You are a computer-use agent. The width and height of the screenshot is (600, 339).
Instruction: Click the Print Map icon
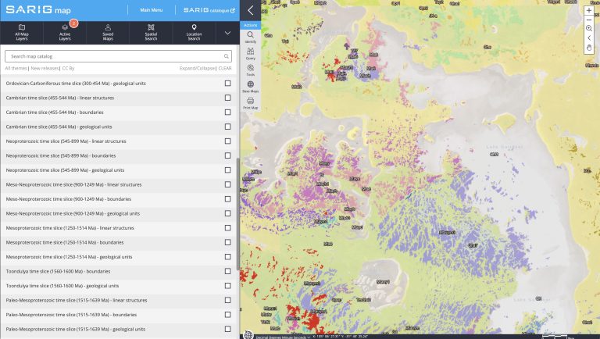point(250,102)
